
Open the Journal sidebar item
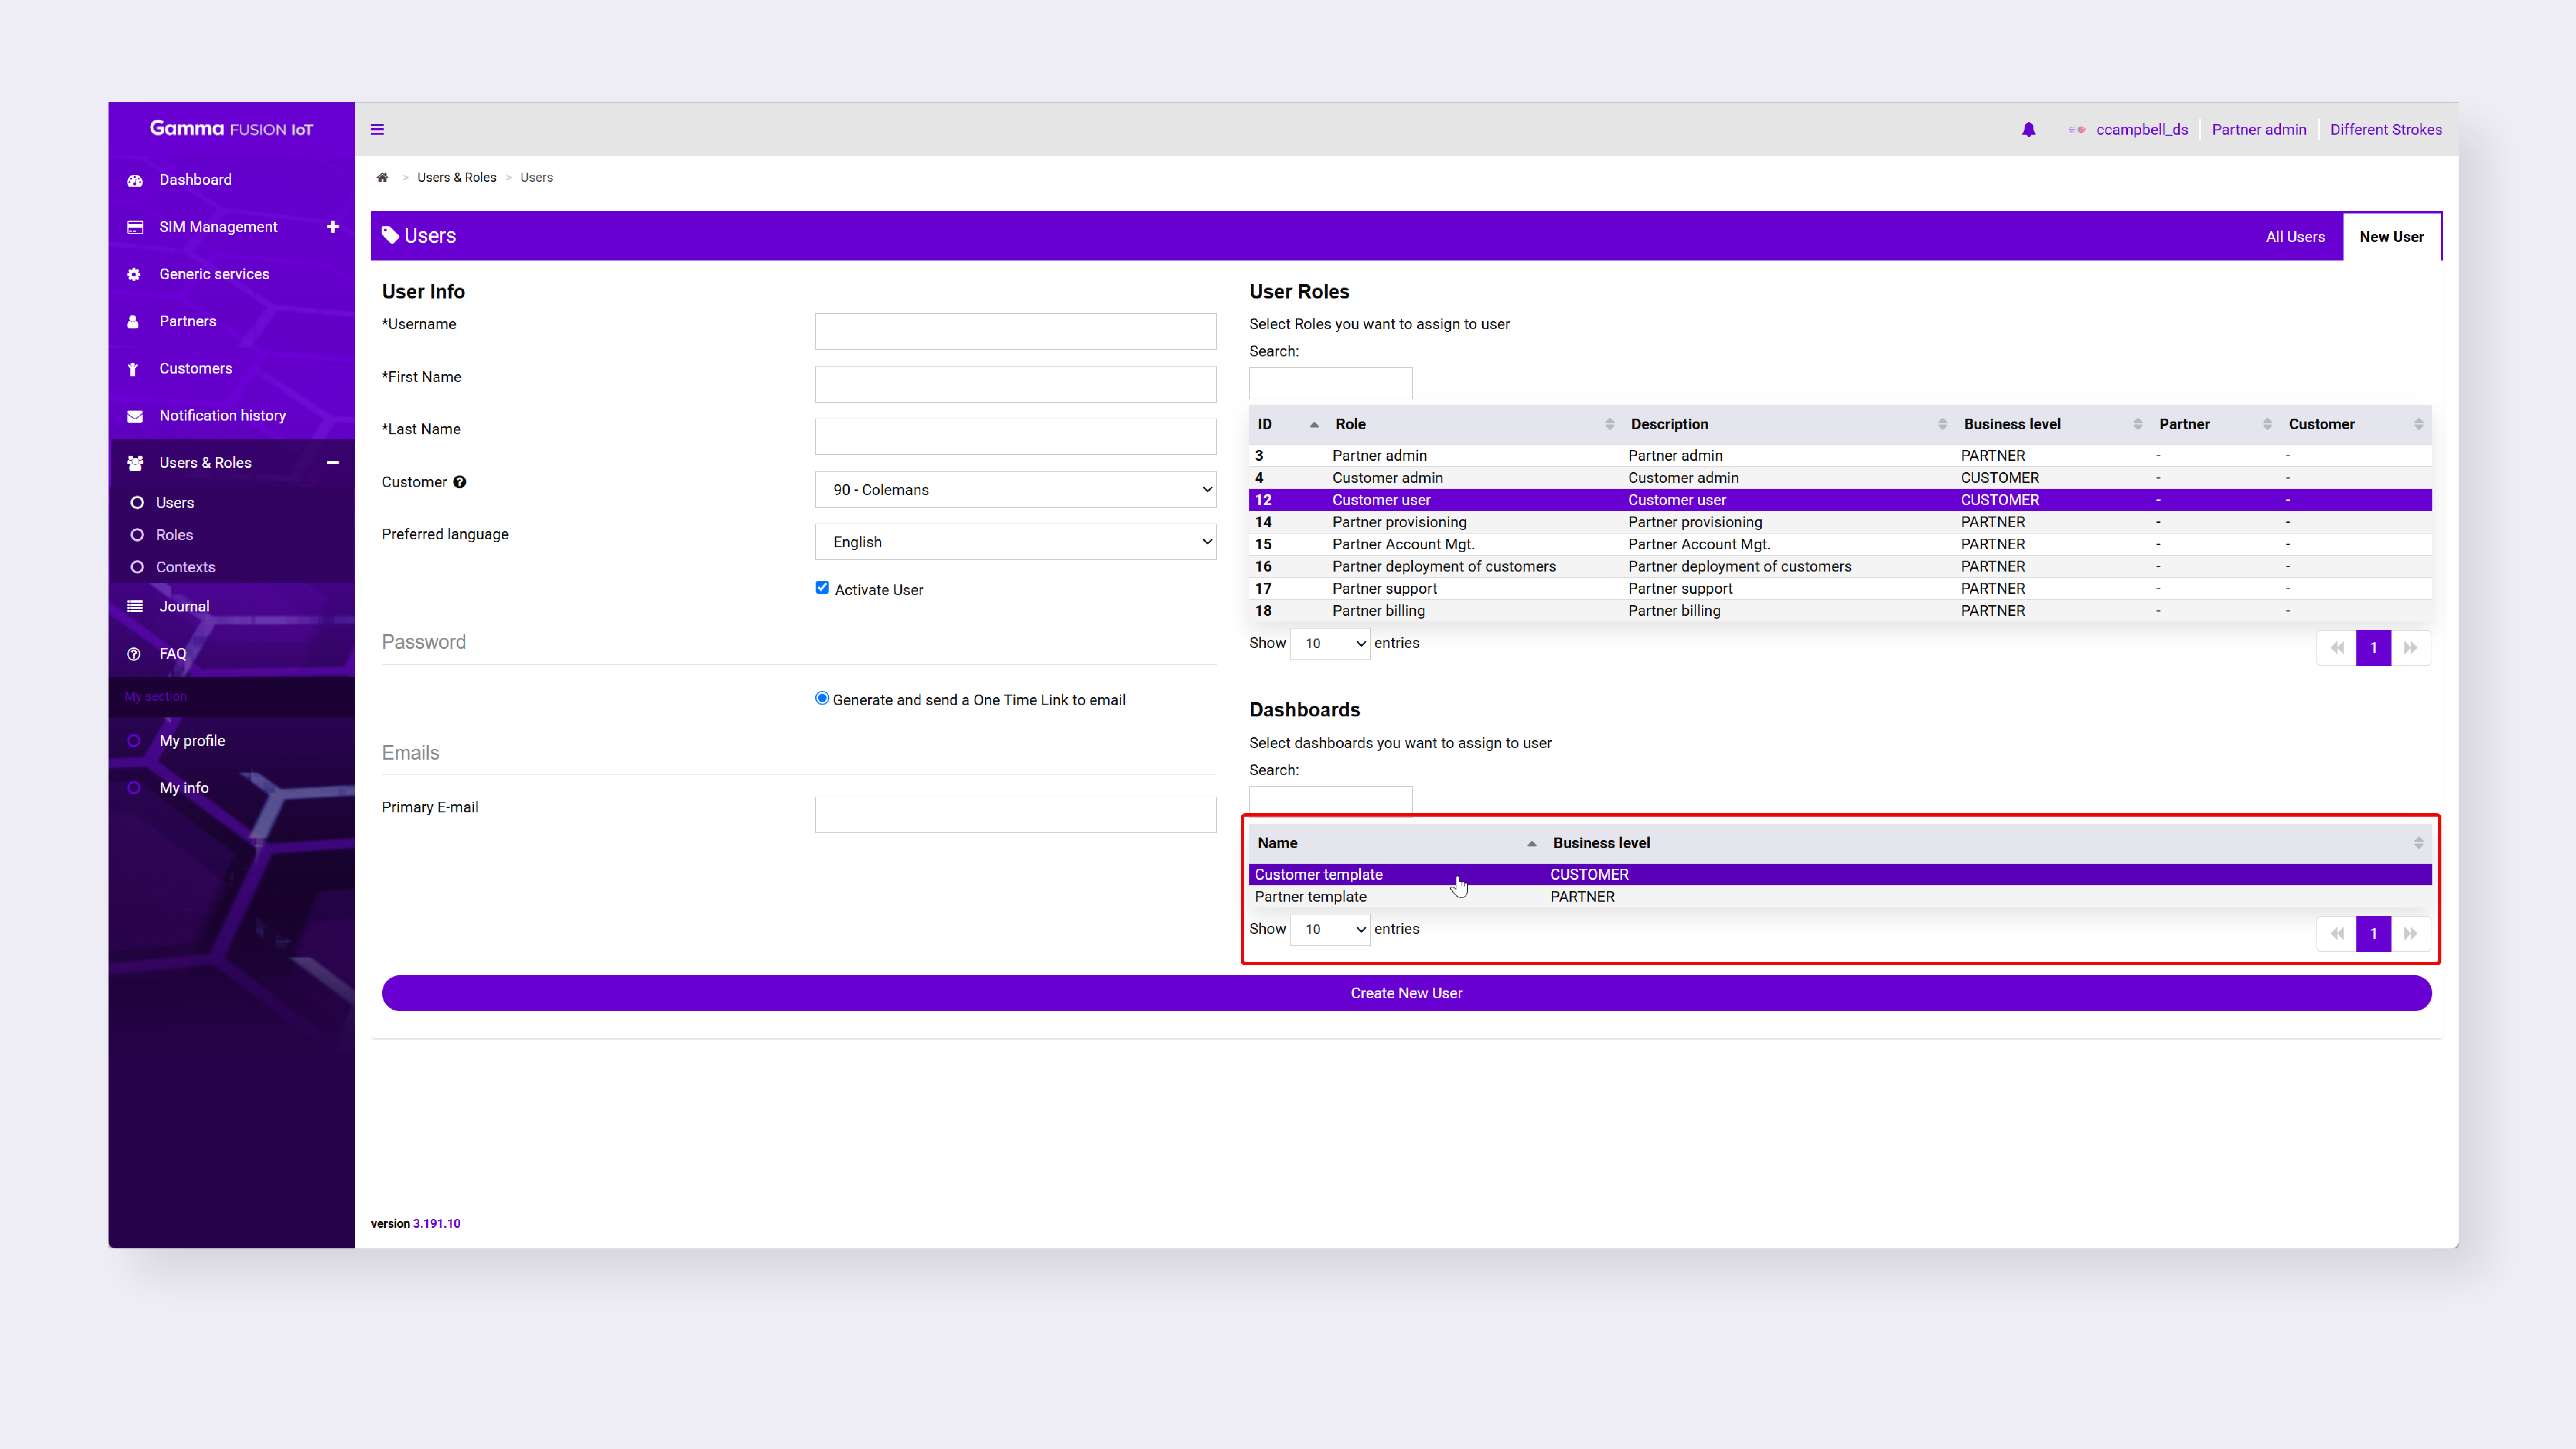pos(184,606)
